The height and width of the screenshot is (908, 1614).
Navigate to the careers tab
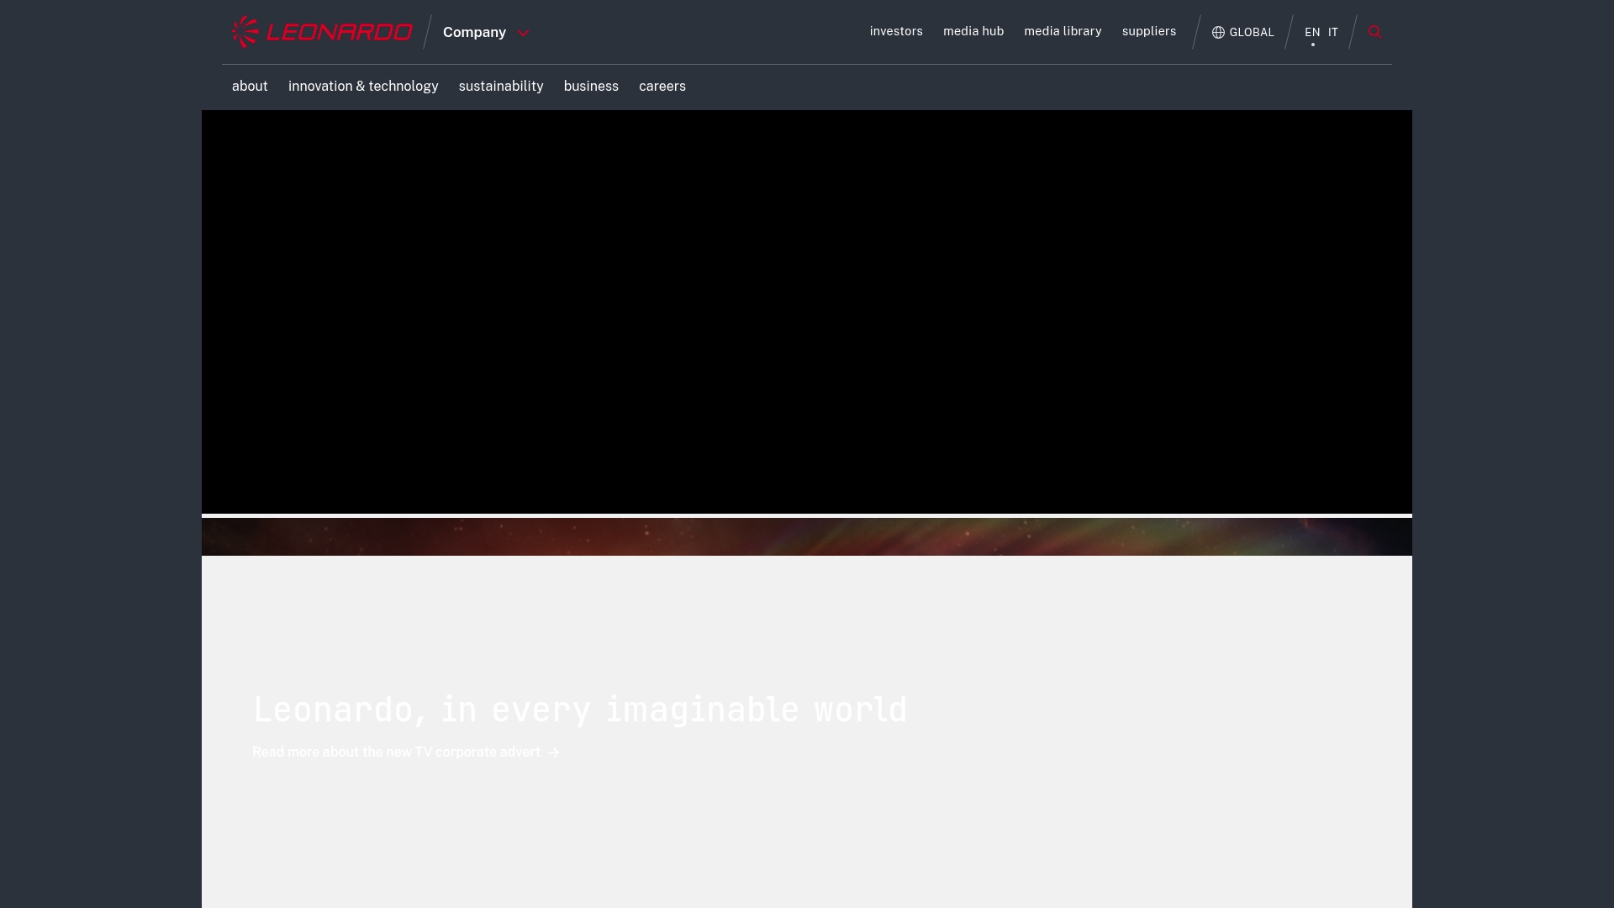coord(662,86)
